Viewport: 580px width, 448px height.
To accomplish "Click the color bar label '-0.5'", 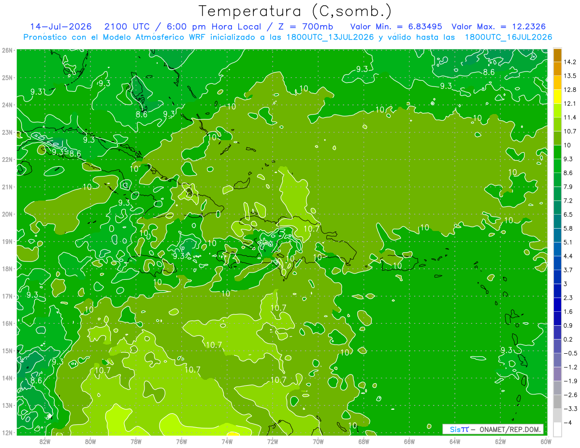I will pos(570,353).
